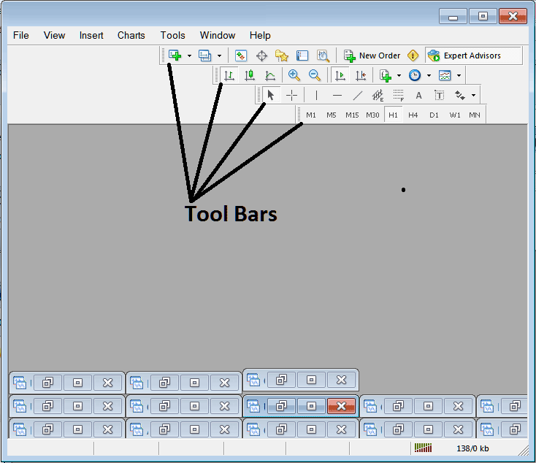This screenshot has height=463, width=536.
Task: Select the Draw Vertical Line tool
Action: [x=316, y=95]
